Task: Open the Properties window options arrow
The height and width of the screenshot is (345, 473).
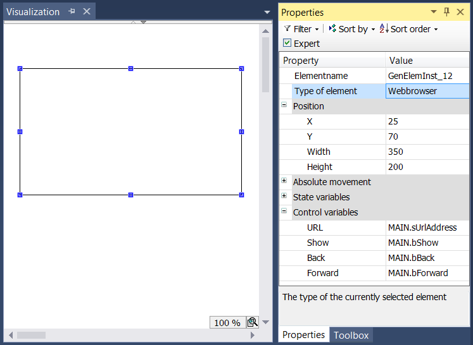Action: tap(434, 12)
